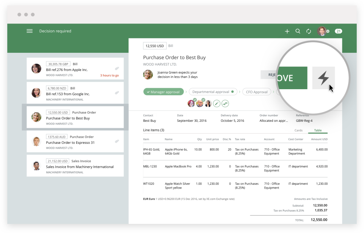The image size is (364, 233).
Task: Click the plus icon to add a document
Action: [287, 31]
